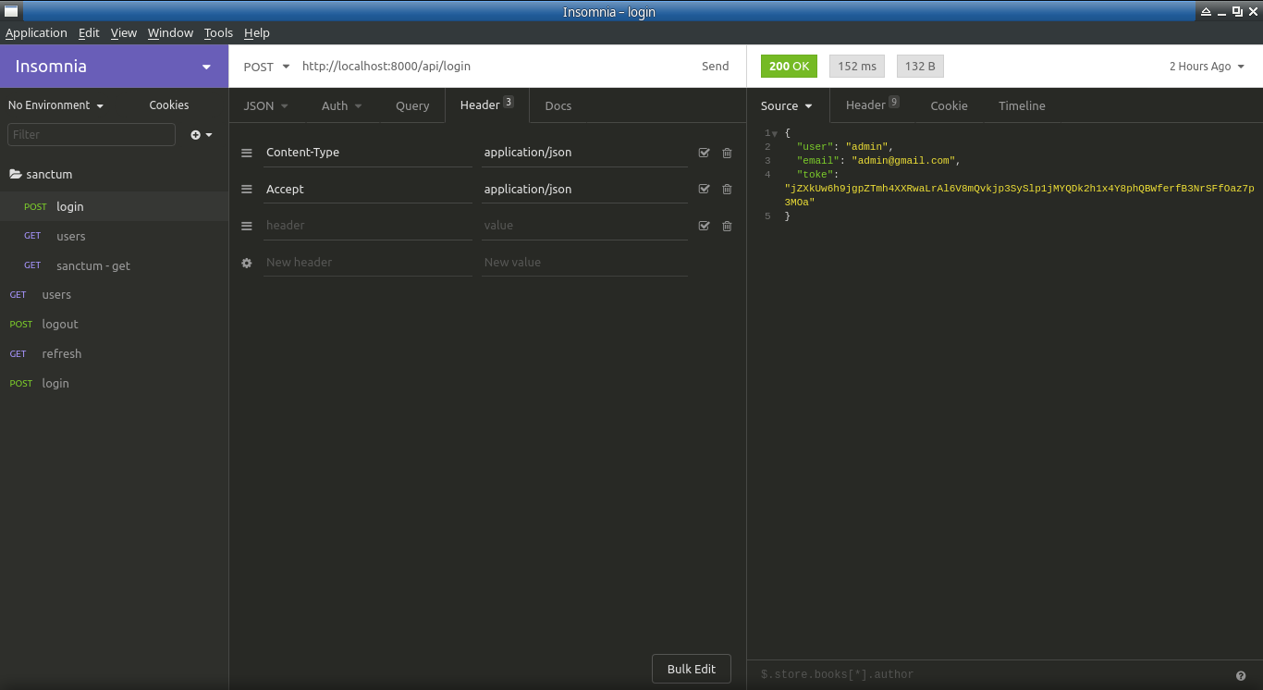This screenshot has height=690, width=1263.
Task: Select the GET users request inside sanctum
Action: click(x=114, y=237)
